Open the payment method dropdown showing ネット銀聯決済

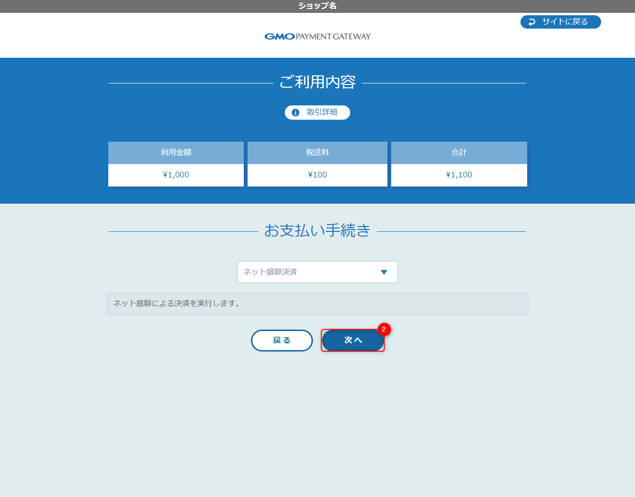coord(317,272)
